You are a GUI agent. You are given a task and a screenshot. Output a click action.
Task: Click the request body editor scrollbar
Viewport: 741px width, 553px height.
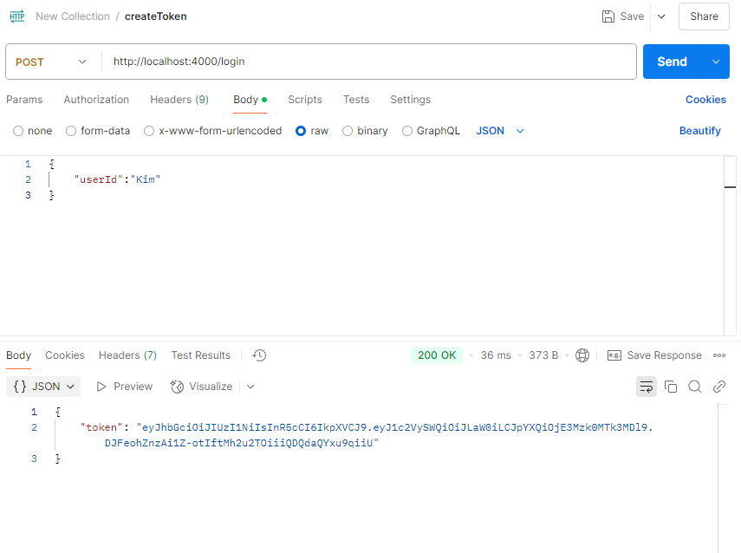pos(730,246)
